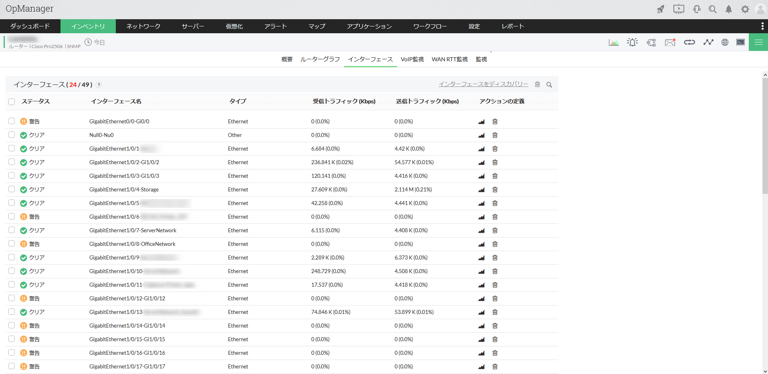Click the rocket quick-start icon

pos(661,9)
